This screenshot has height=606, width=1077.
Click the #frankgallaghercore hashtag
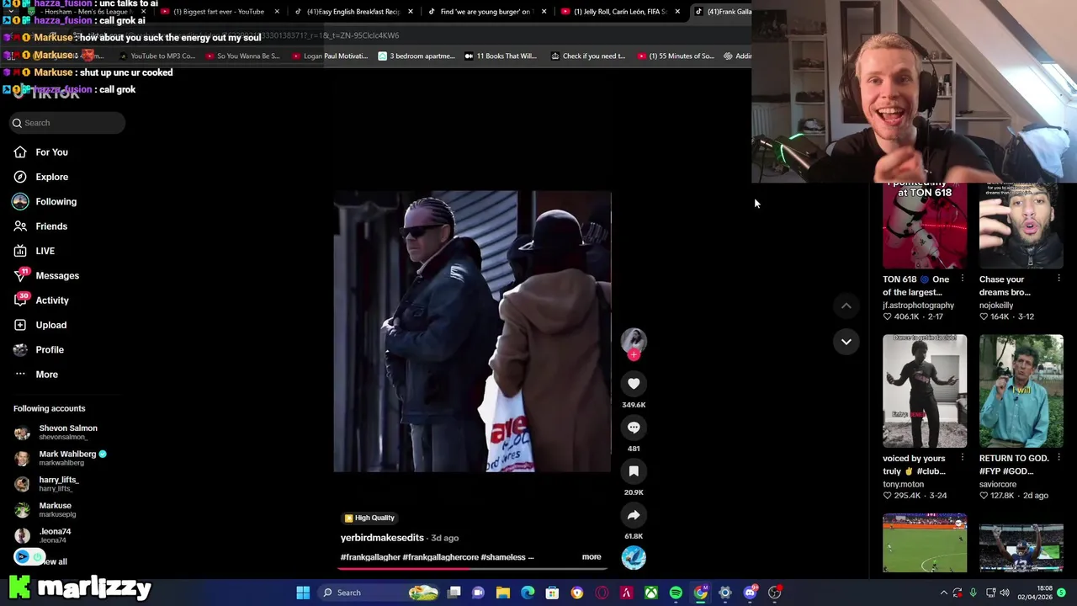(440, 557)
